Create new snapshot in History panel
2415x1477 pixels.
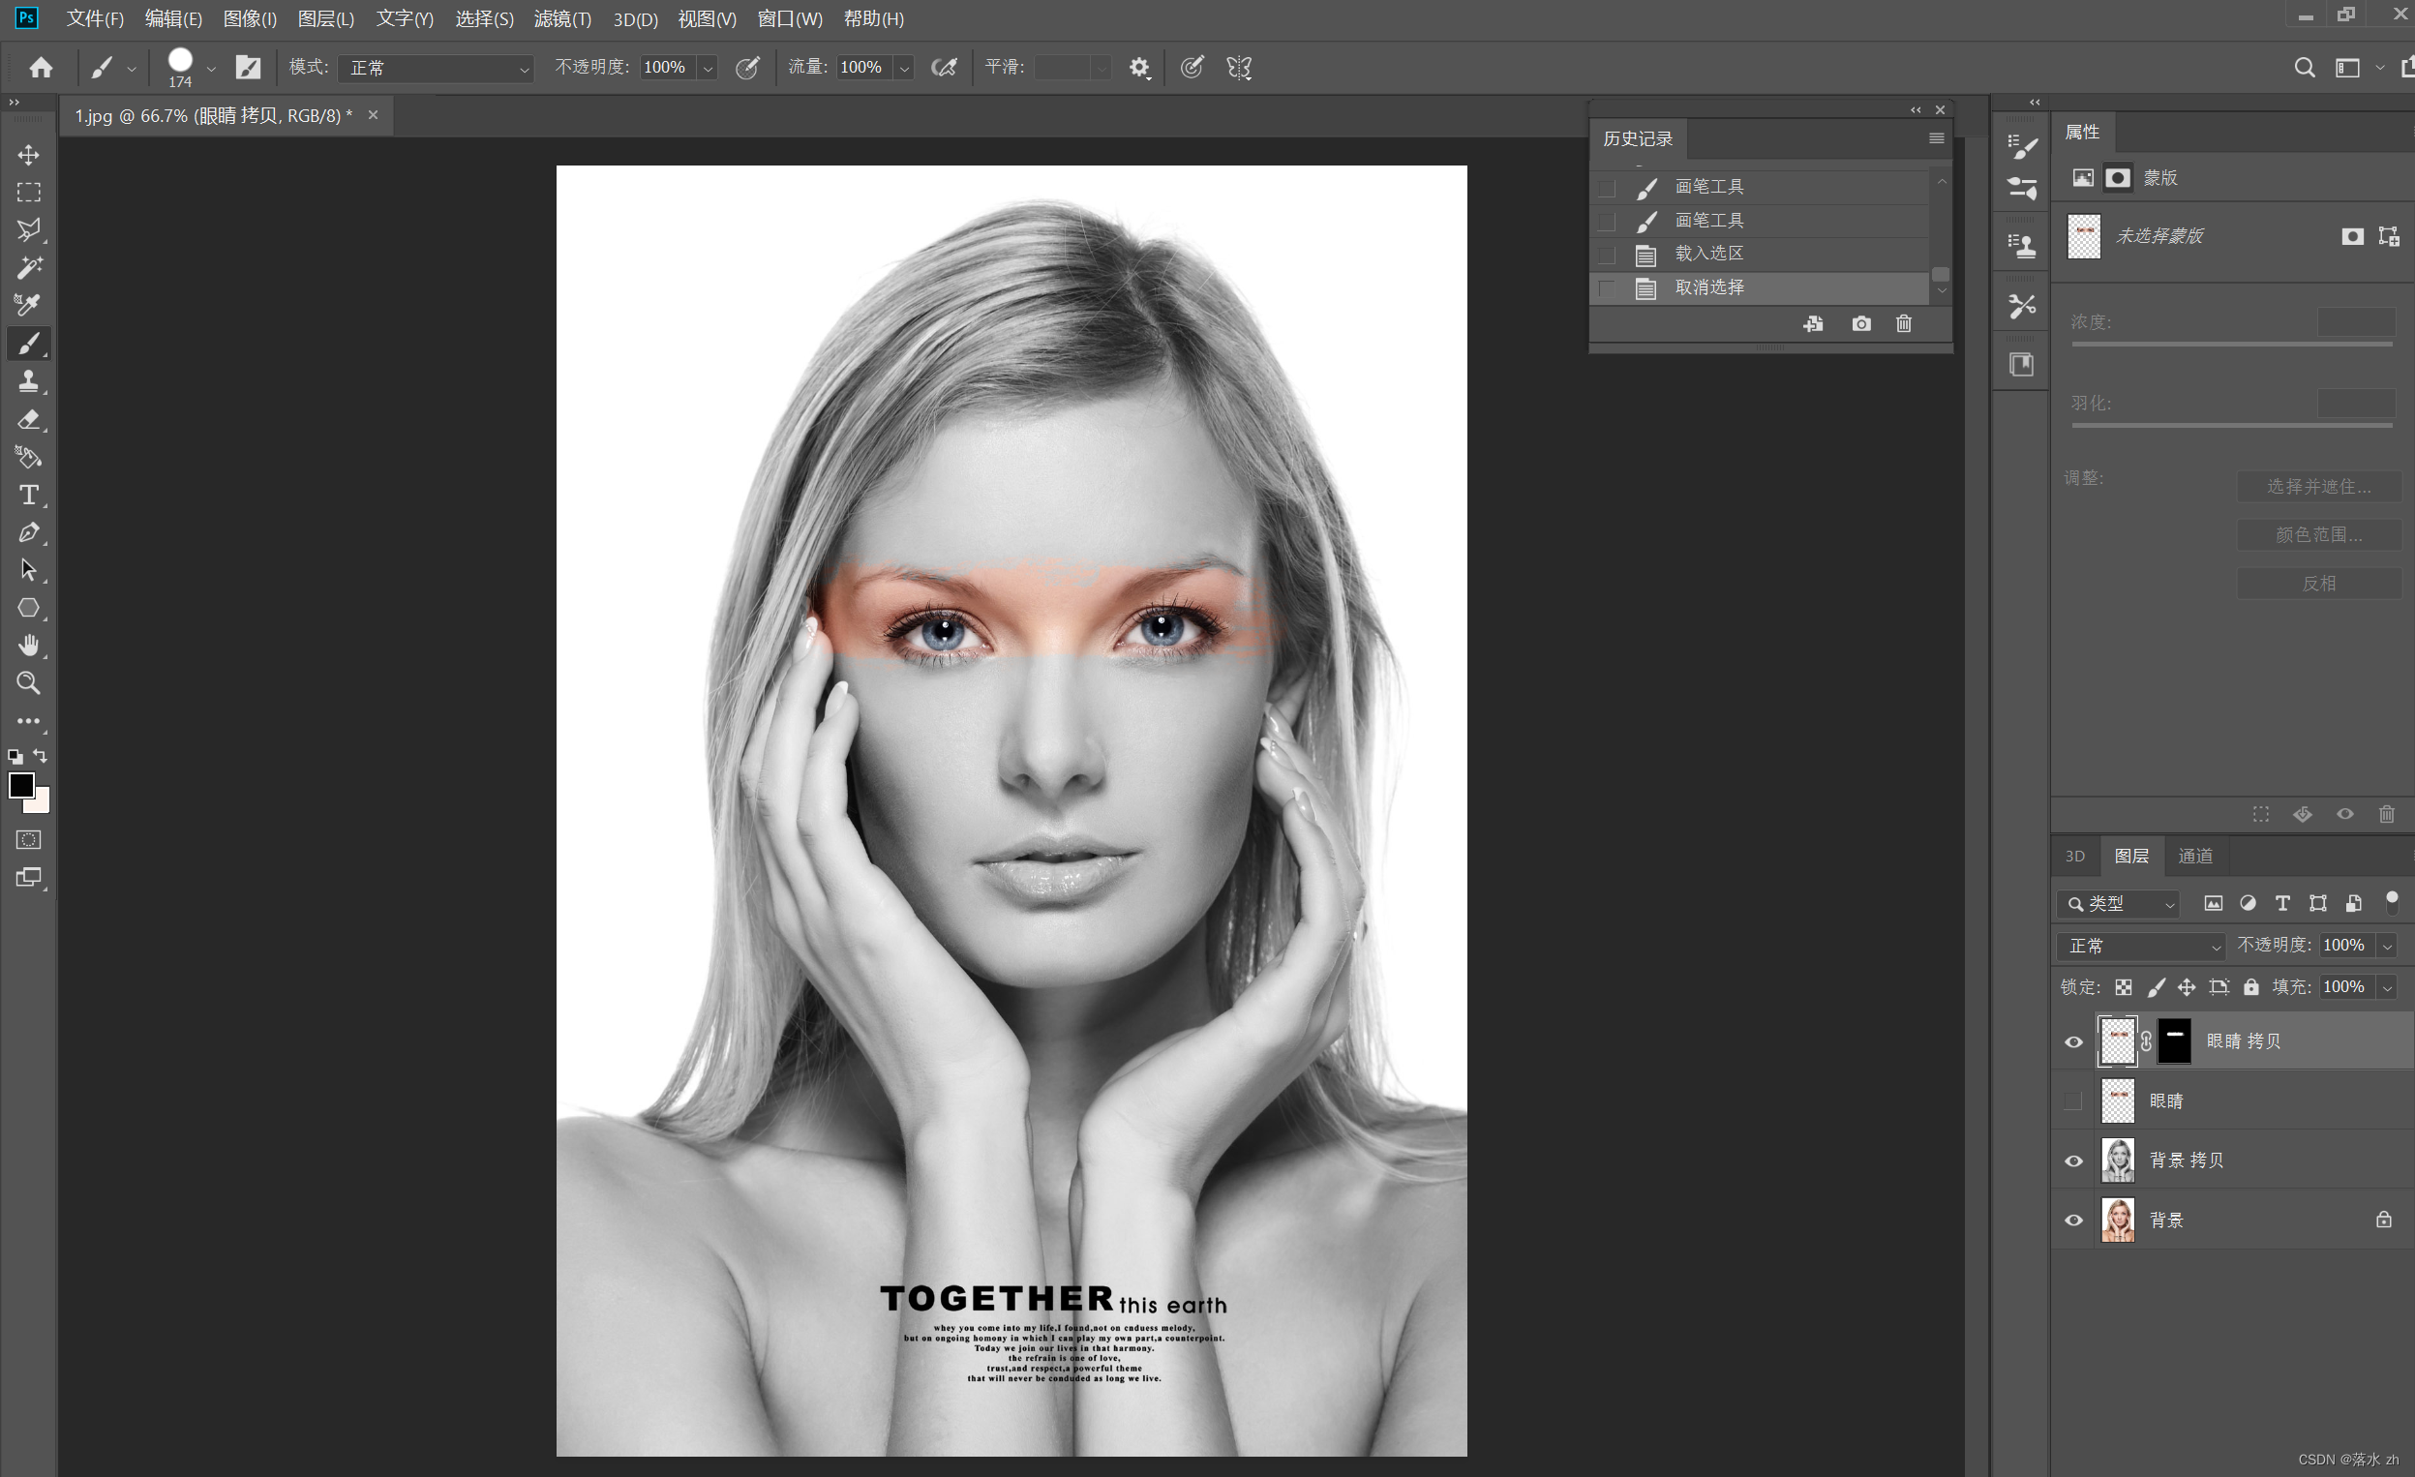[x=1860, y=323]
